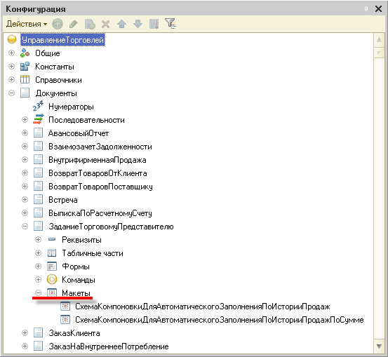This screenshot has height=357, width=388.
Task: Click the Sort list toolbar icon
Action: (154, 24)
